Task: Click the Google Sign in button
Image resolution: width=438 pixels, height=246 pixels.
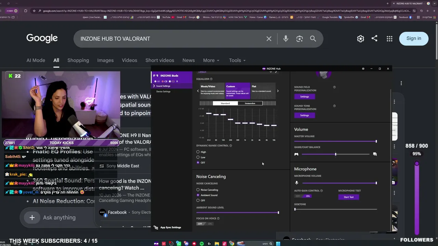Action: click(414, 39)
